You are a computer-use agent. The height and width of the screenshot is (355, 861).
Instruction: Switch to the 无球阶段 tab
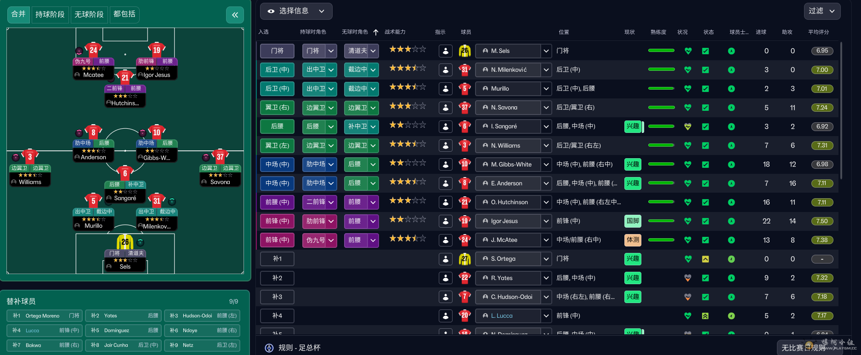(89, 14)
